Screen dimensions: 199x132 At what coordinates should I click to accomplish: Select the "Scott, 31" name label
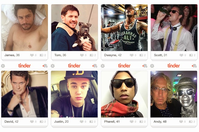pos(160,55)
